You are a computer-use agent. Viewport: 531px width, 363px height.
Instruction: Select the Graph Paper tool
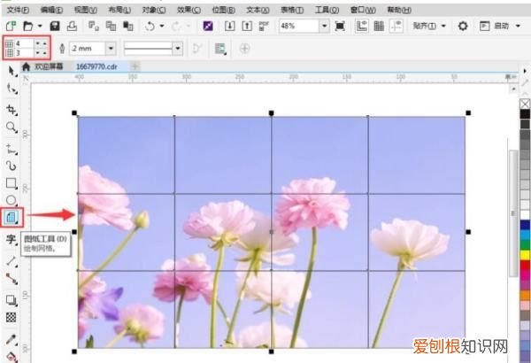[x=12, y=217]
